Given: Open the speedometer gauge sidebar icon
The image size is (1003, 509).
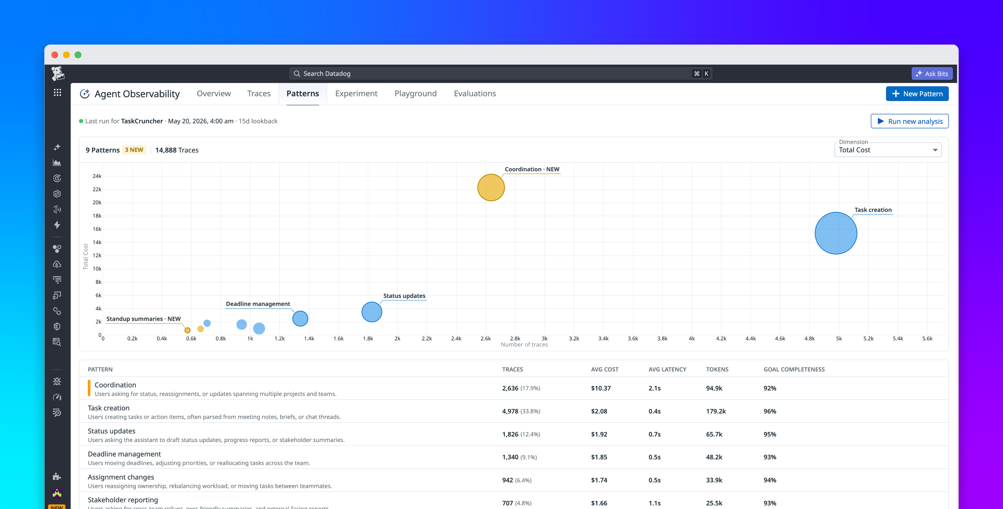Looking at the screenshot, I should tap(57, 397).
